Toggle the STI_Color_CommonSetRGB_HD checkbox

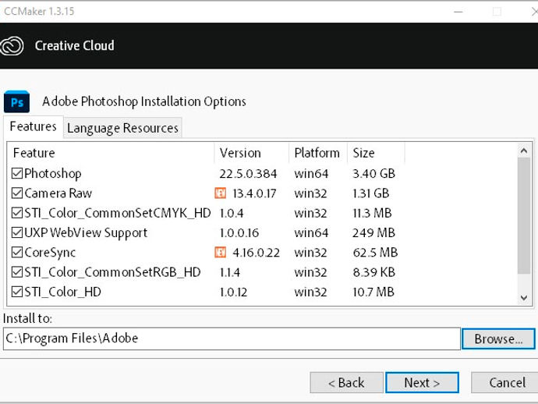tap(17, 272)
